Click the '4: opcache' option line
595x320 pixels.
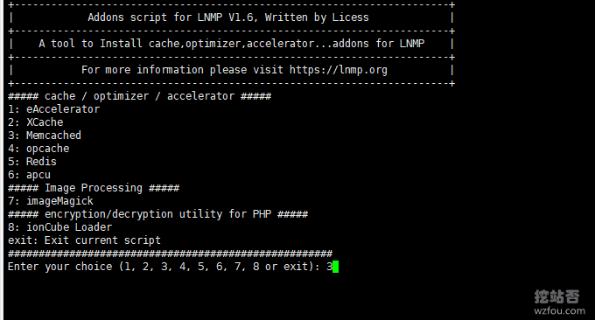pyautogui.click(x=38, y=149)
